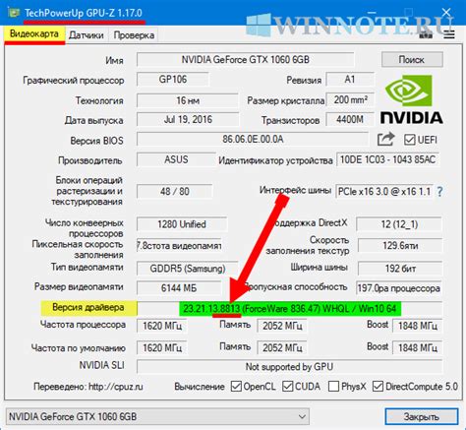Click the bus width field 192 бит
Image resolution: width=466 pixels, height=430 pixels.
click(400, 269)
